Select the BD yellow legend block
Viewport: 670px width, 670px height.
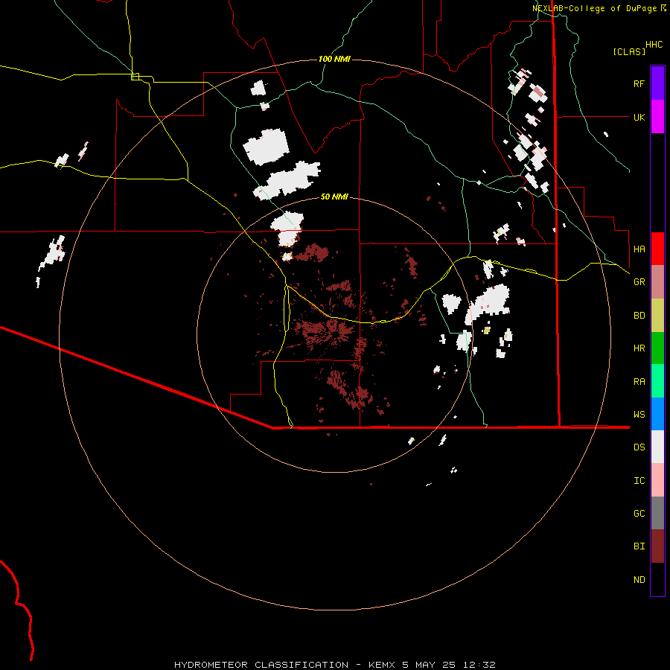coord(657,315)
